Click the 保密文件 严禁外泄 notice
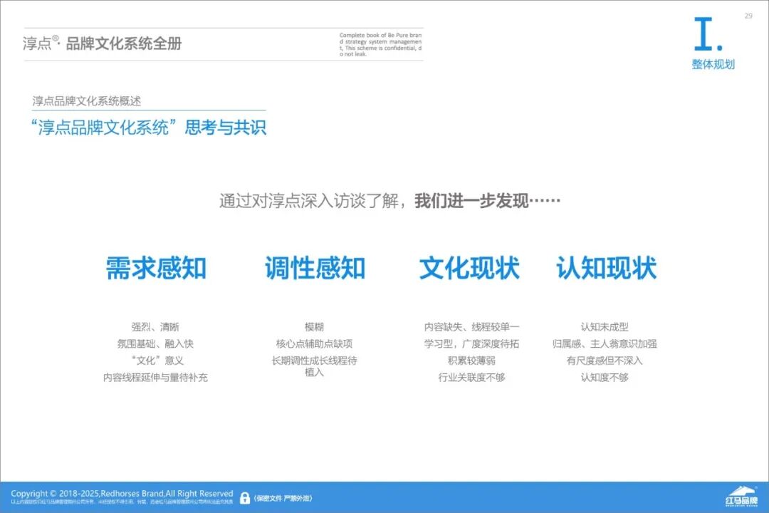769x513 pixels. click(283, 498)
